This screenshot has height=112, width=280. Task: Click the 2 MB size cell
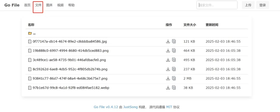[187, 78]
